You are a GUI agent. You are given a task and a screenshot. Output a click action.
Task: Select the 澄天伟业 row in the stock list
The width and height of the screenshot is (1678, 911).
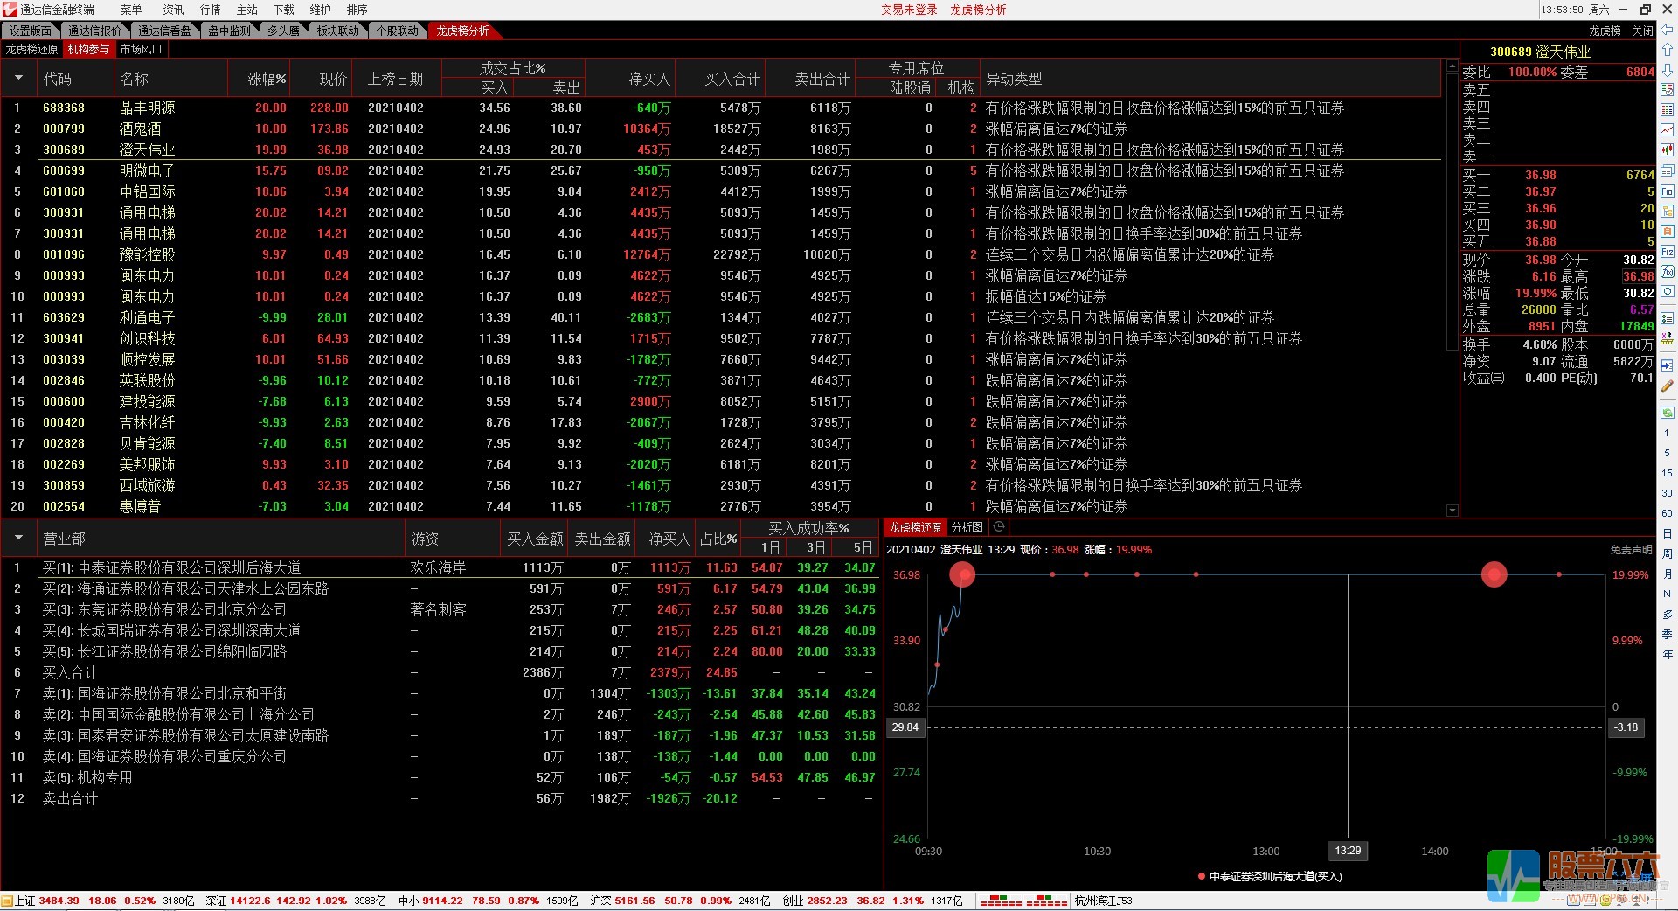(147, 150)
